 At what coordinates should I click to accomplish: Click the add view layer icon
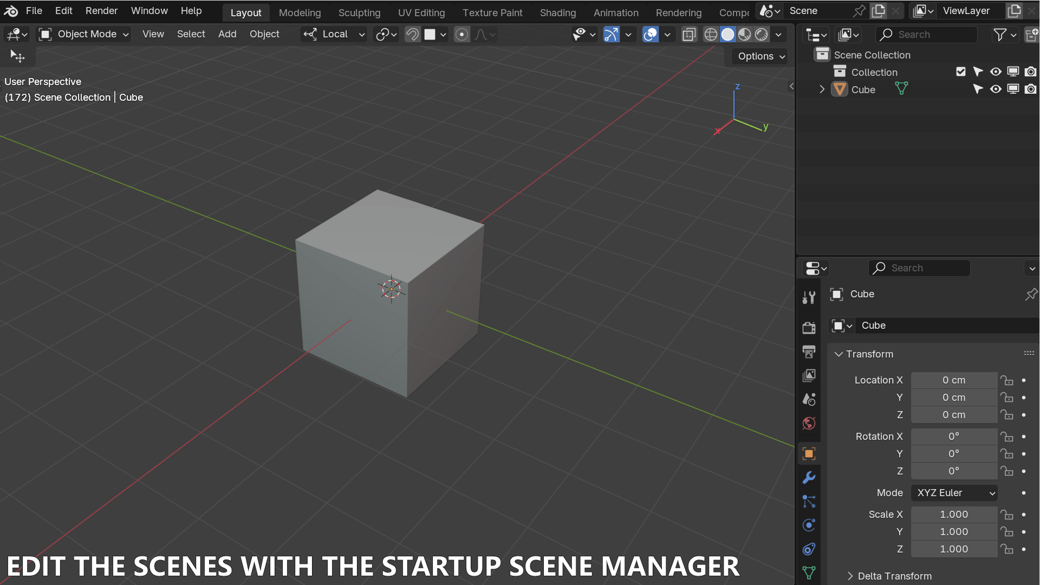(1014, 11)
